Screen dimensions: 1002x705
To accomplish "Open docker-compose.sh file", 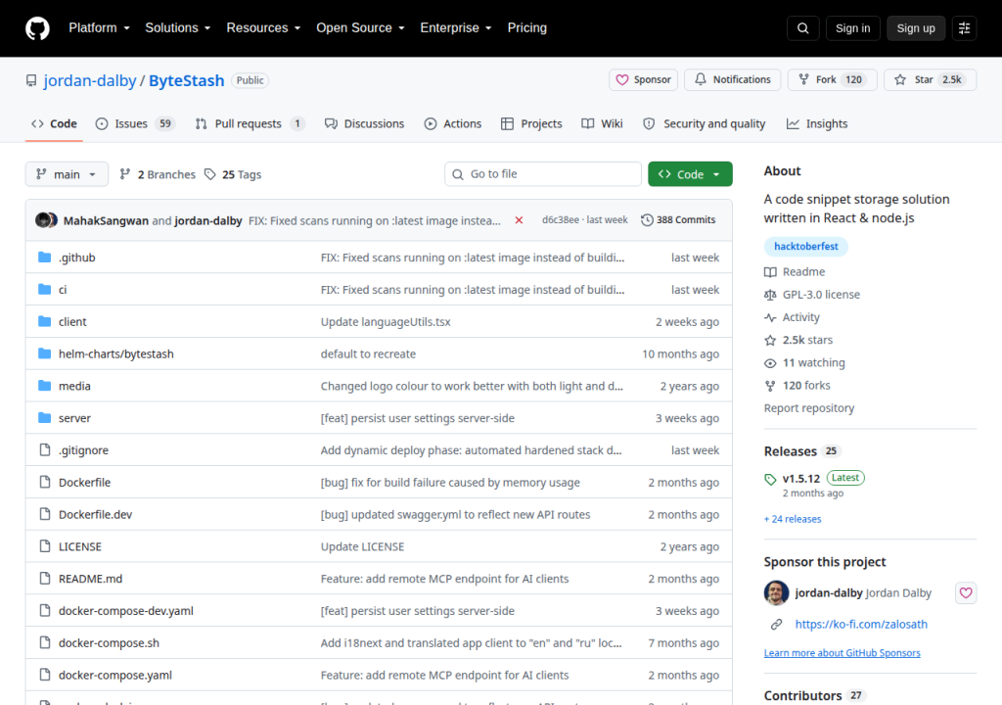I will coord(109,643).
